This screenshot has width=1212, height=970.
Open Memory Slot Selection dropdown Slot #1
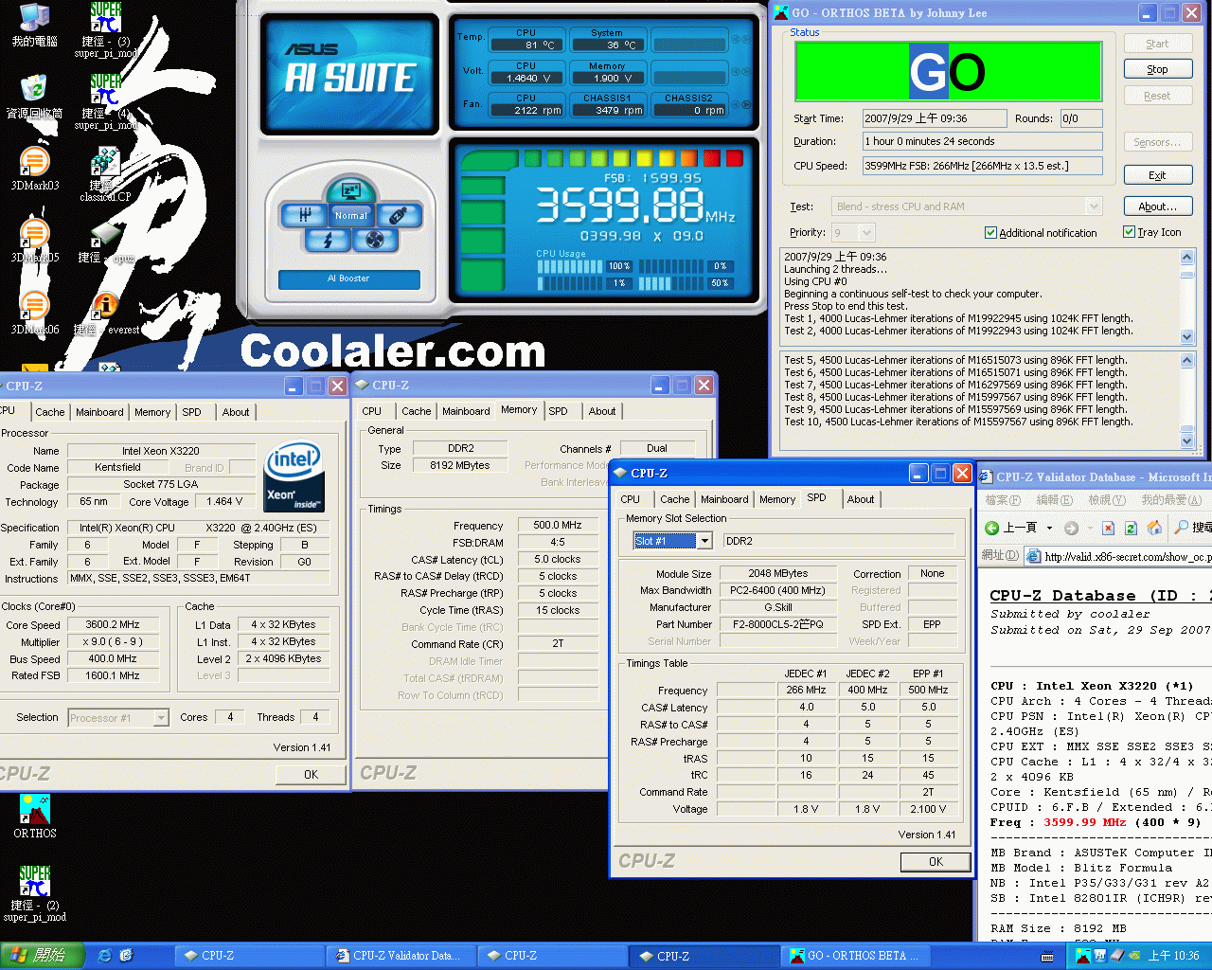point(704,541)
